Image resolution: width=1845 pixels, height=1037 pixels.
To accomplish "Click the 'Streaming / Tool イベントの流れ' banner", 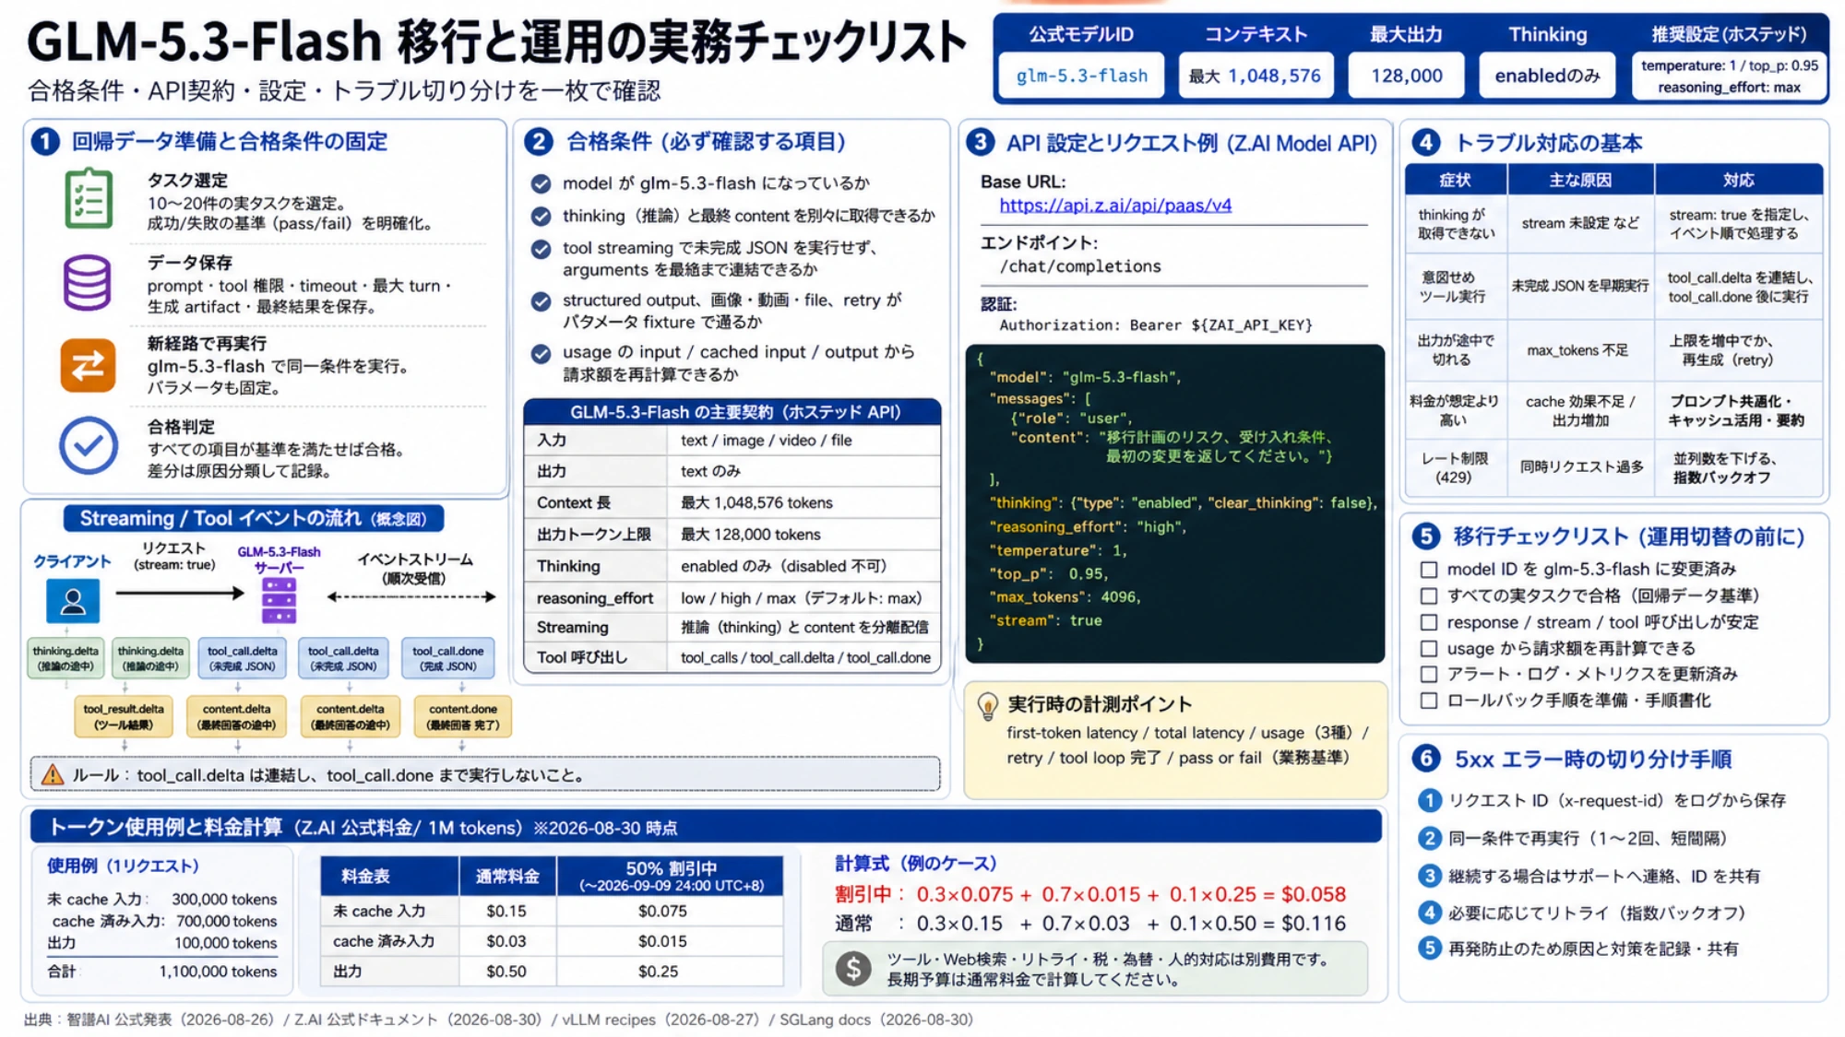I will (x=253, y=518).
